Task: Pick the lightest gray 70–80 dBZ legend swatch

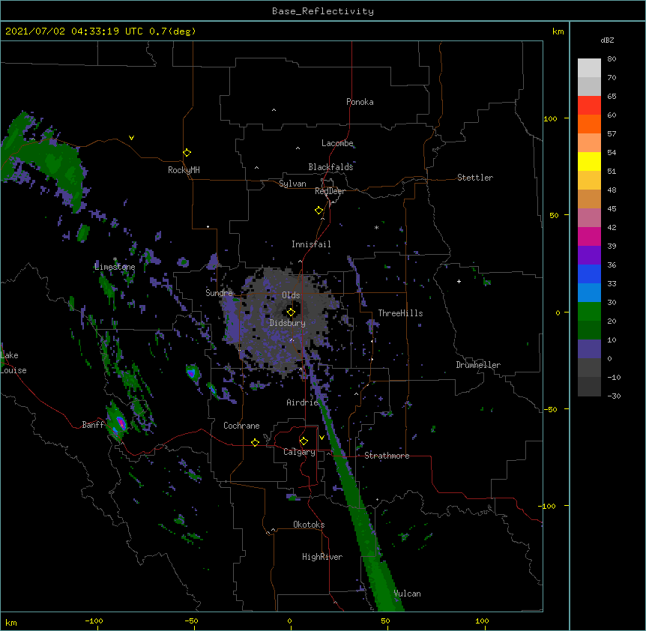Action: pos(589,68)
